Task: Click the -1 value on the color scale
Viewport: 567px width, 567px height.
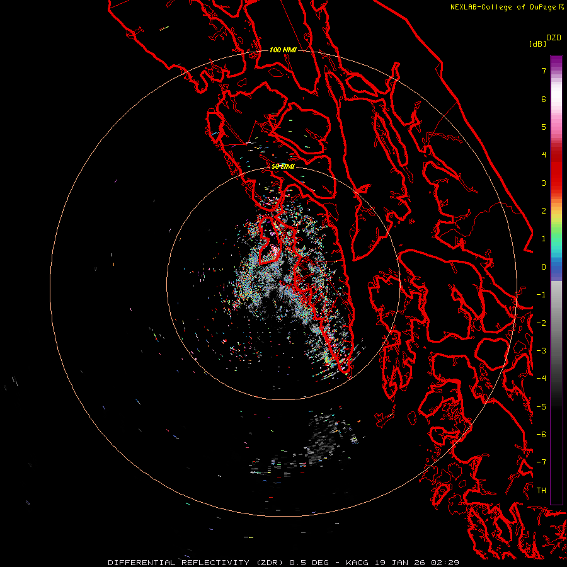Action: point(541,295)
